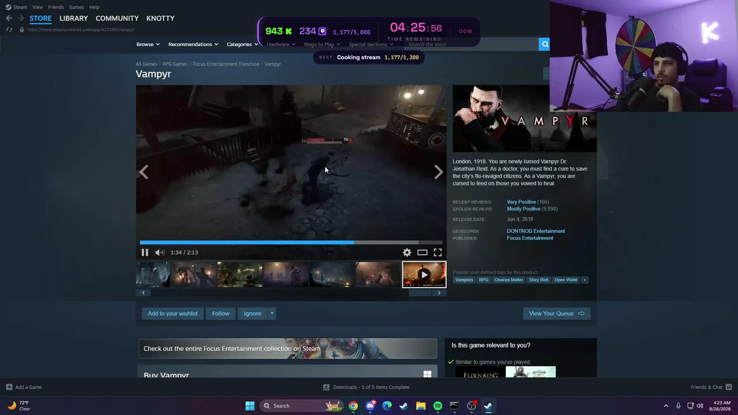
Task: Open Focus Entertainment Franchise breadcrumb
Action: pyautogui.click(x=226, y=64)
